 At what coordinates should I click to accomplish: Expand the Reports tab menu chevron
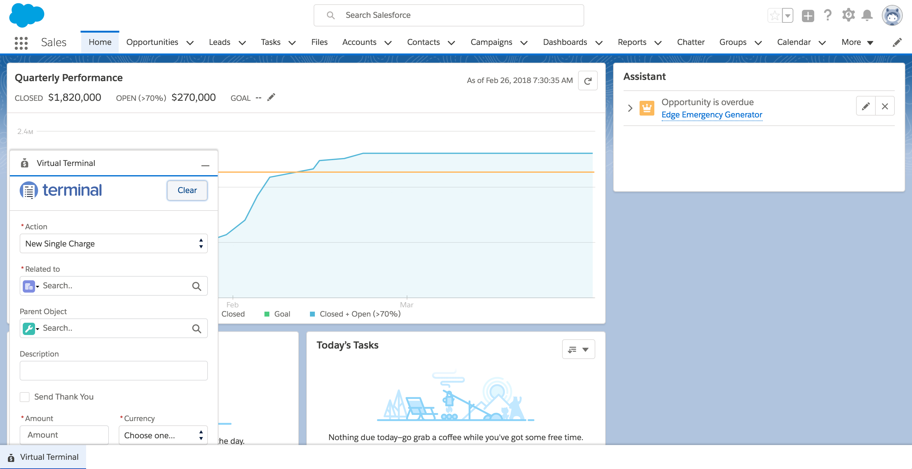click(658, 43)
